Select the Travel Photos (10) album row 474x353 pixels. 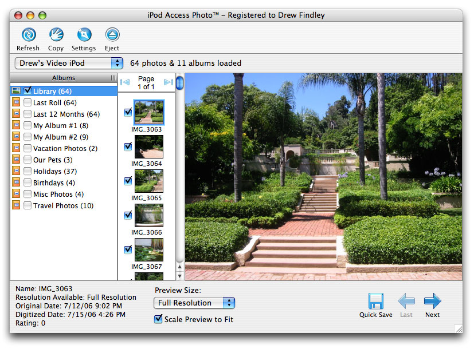(64, 206)
